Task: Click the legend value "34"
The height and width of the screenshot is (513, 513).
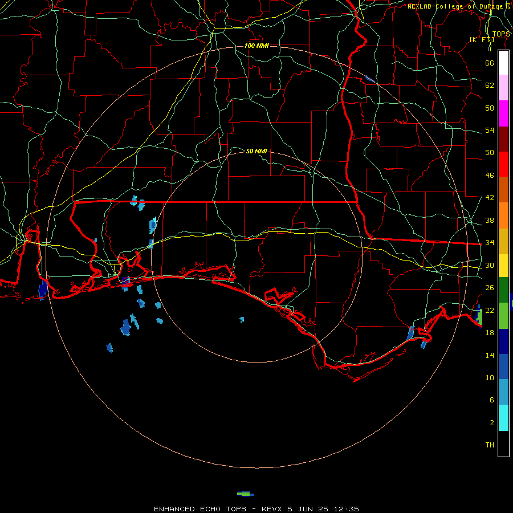Action: coord(490,243)
